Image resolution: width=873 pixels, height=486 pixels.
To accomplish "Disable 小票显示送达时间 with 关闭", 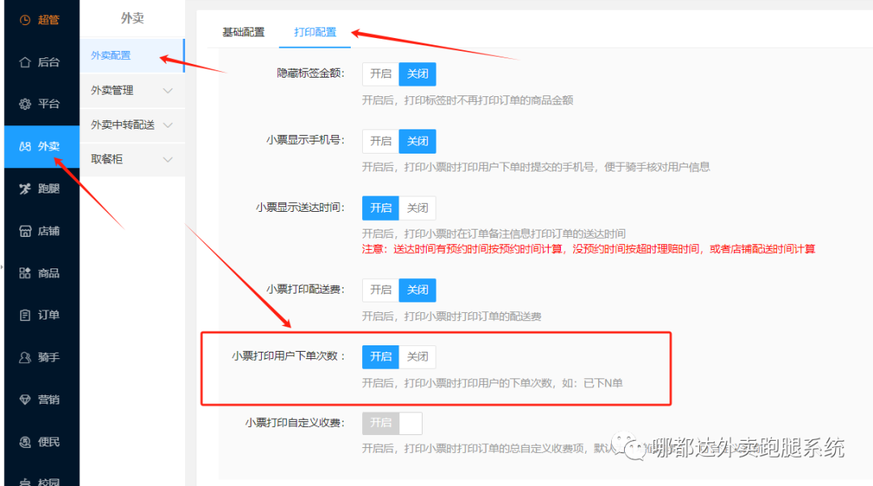I will coord(418,208).
